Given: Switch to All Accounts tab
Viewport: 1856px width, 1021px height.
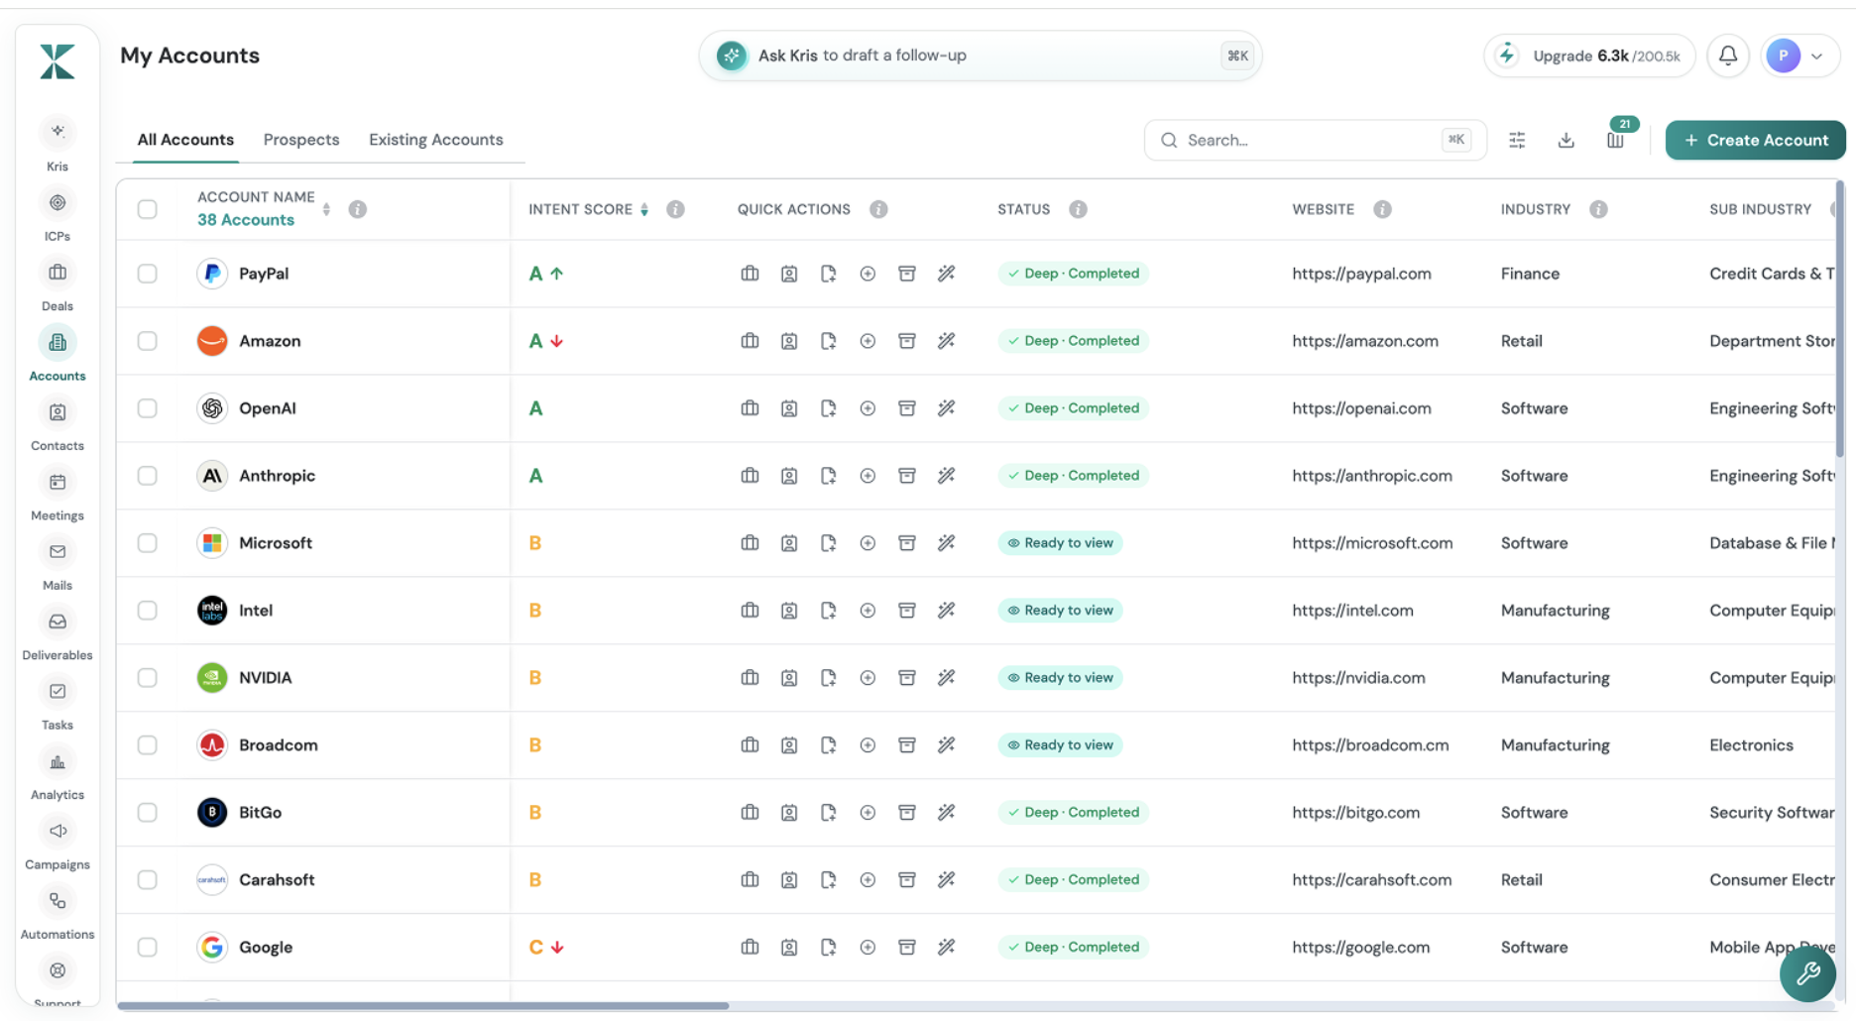Looking at the screenshot, I should pos(185,140).
